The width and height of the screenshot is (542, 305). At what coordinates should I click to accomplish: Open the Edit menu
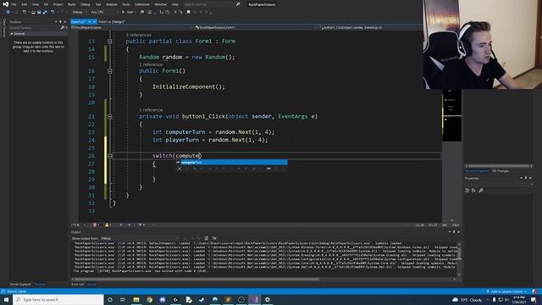[25, 4]
